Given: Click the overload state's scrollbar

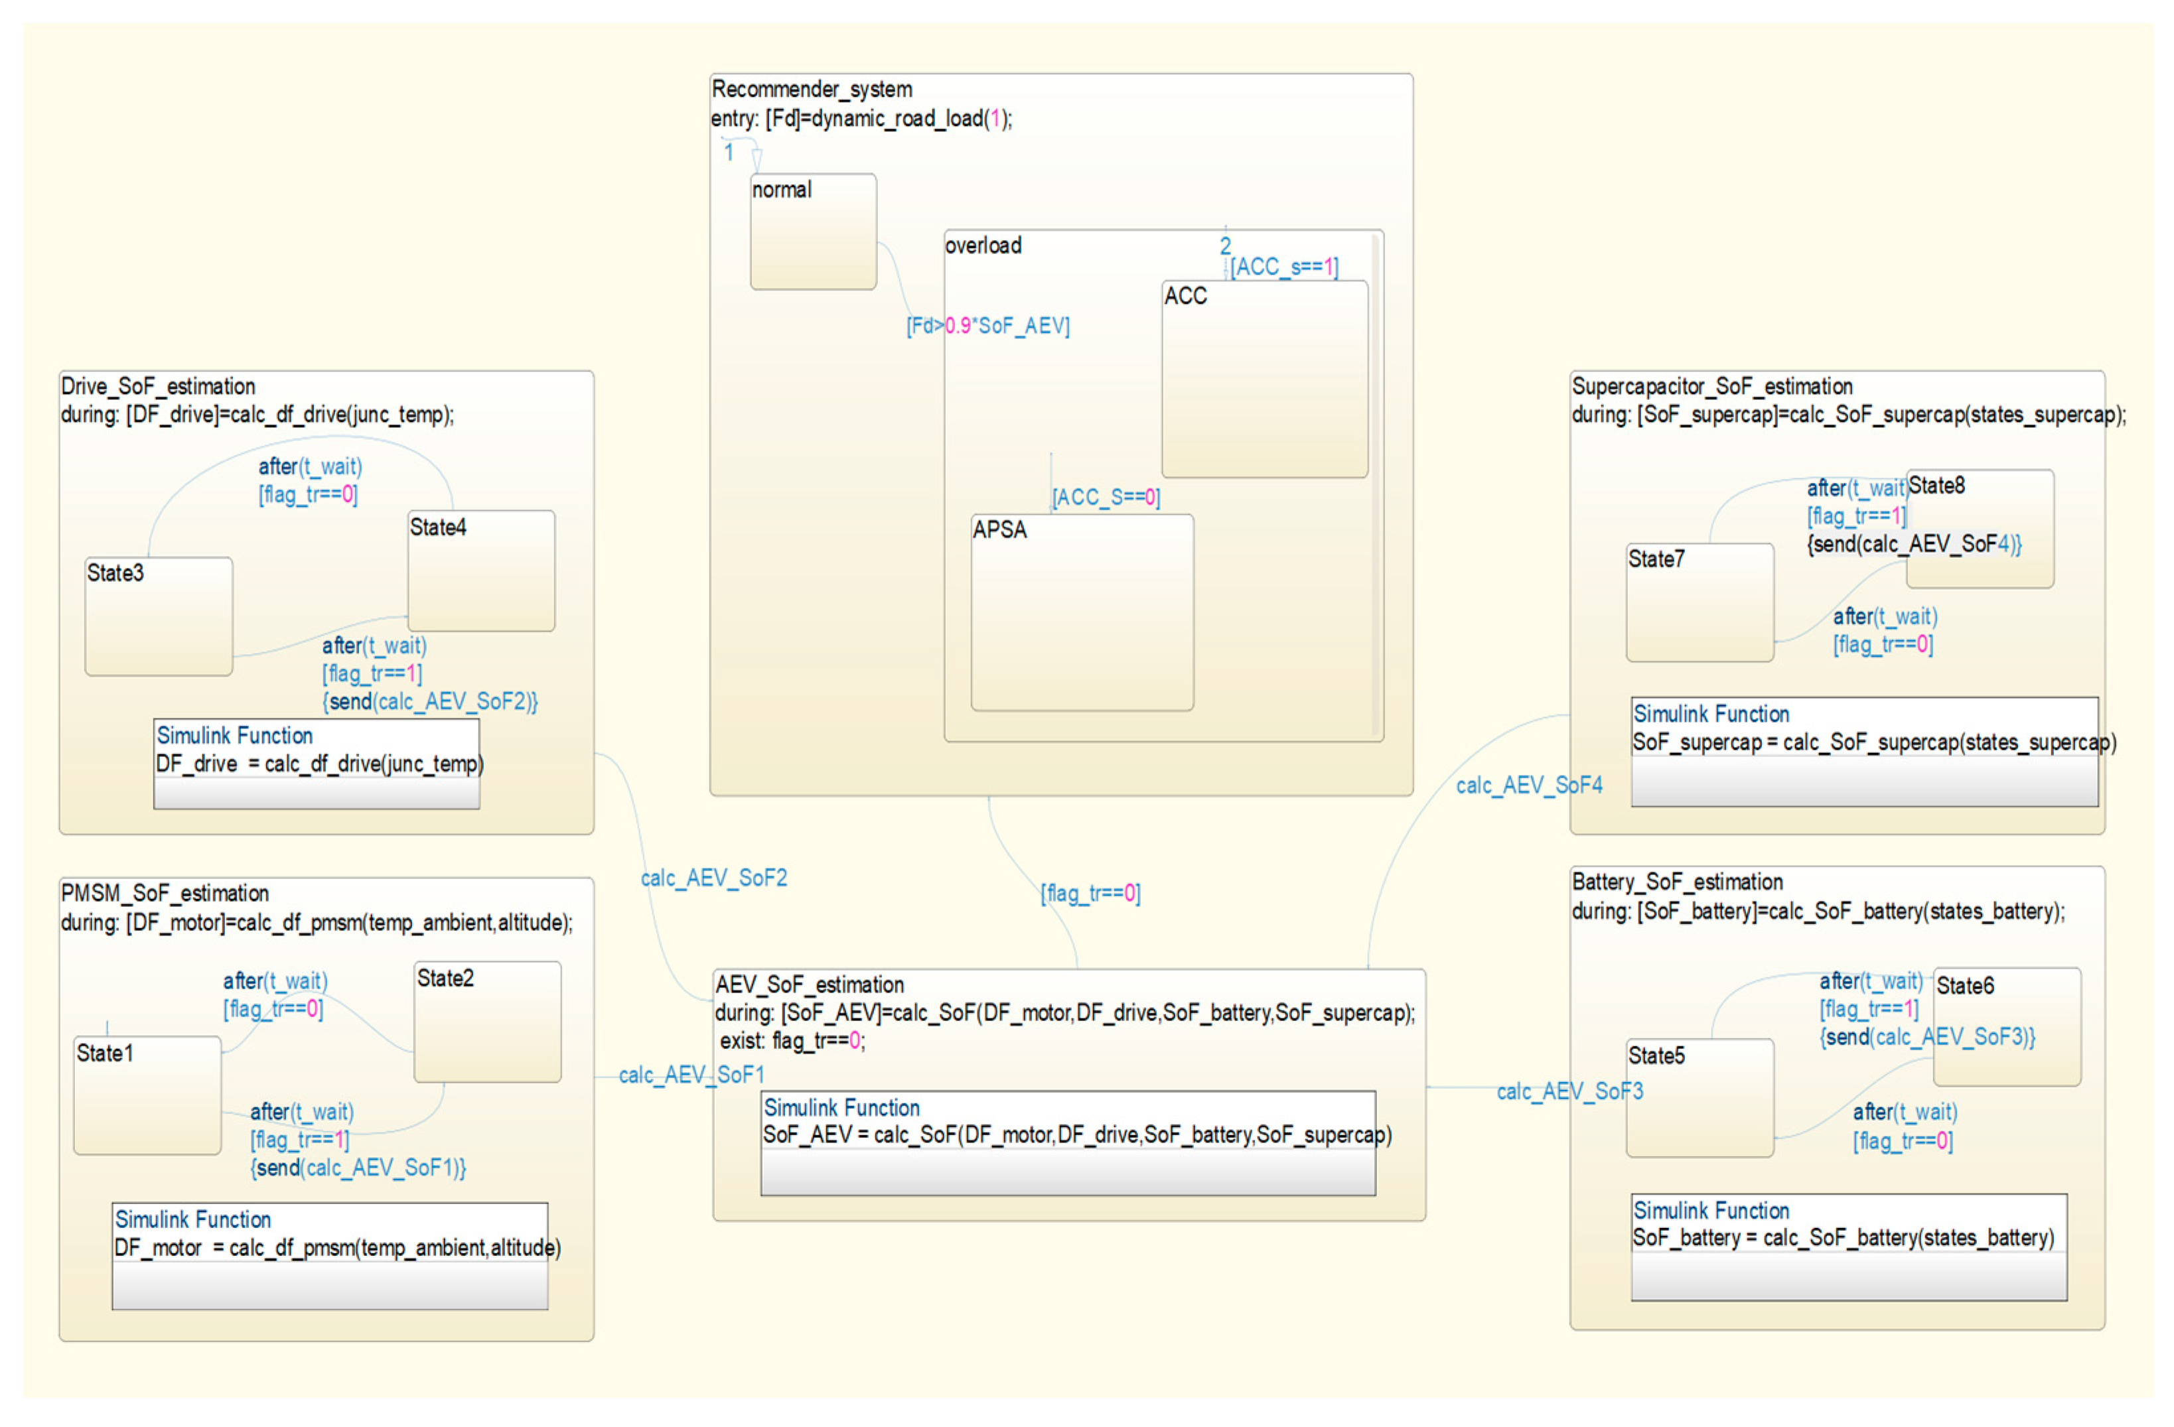Looking at the screenshot, I should (1375, 484).
